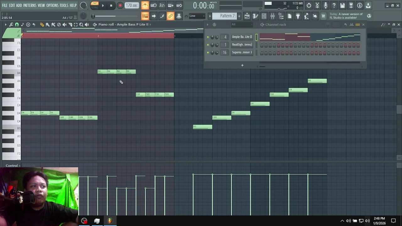The width and height of the screenshot is (402, 226).
Task: Click the RealEigh..tereo) channel button
Action: click(x=242, y=45)
